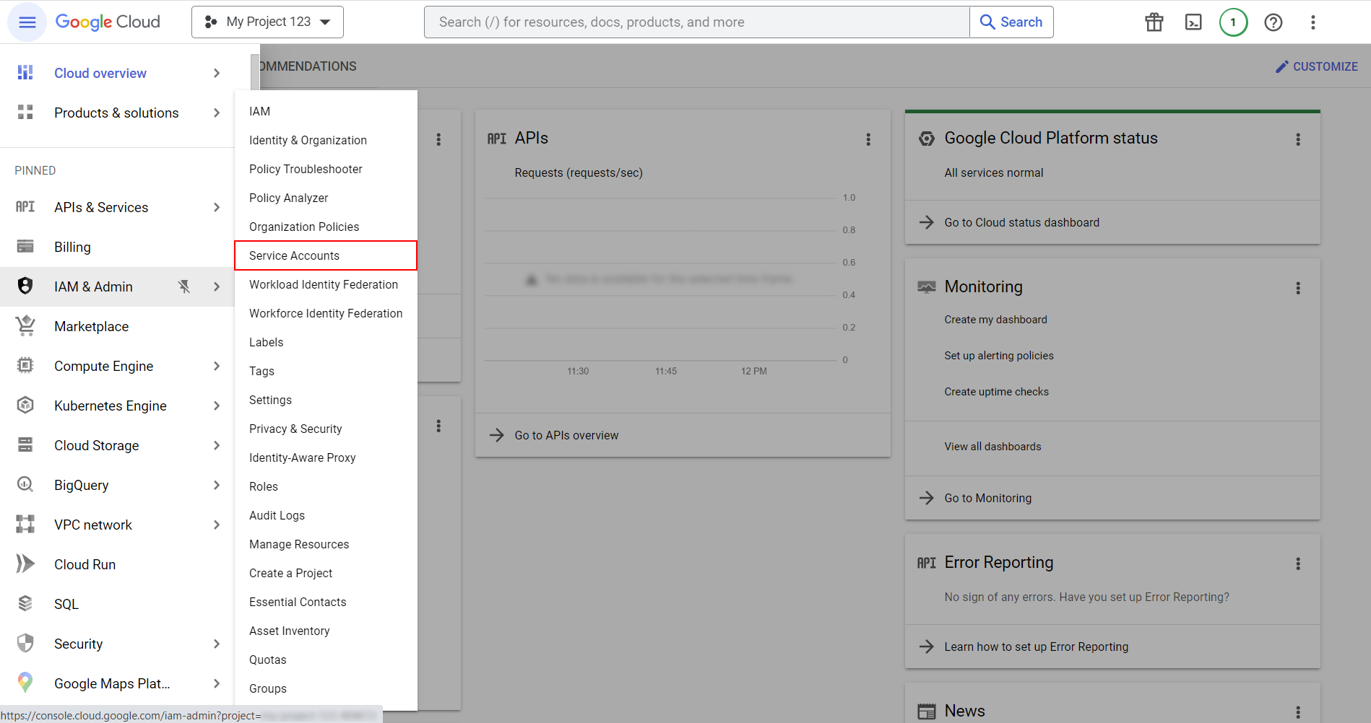The width and height of the screenshot is (1371, 723).
Task: Click the Google Cloud logo
Action: point(108,22)
